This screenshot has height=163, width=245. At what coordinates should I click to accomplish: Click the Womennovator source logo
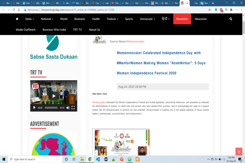coord(100,40)
